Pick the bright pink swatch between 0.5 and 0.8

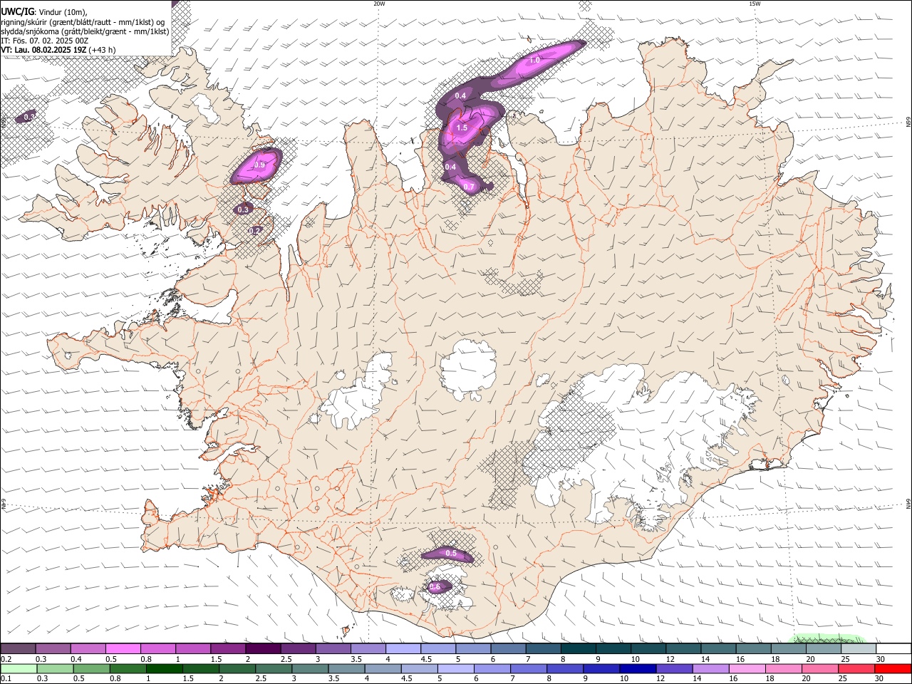click(123, 648)
